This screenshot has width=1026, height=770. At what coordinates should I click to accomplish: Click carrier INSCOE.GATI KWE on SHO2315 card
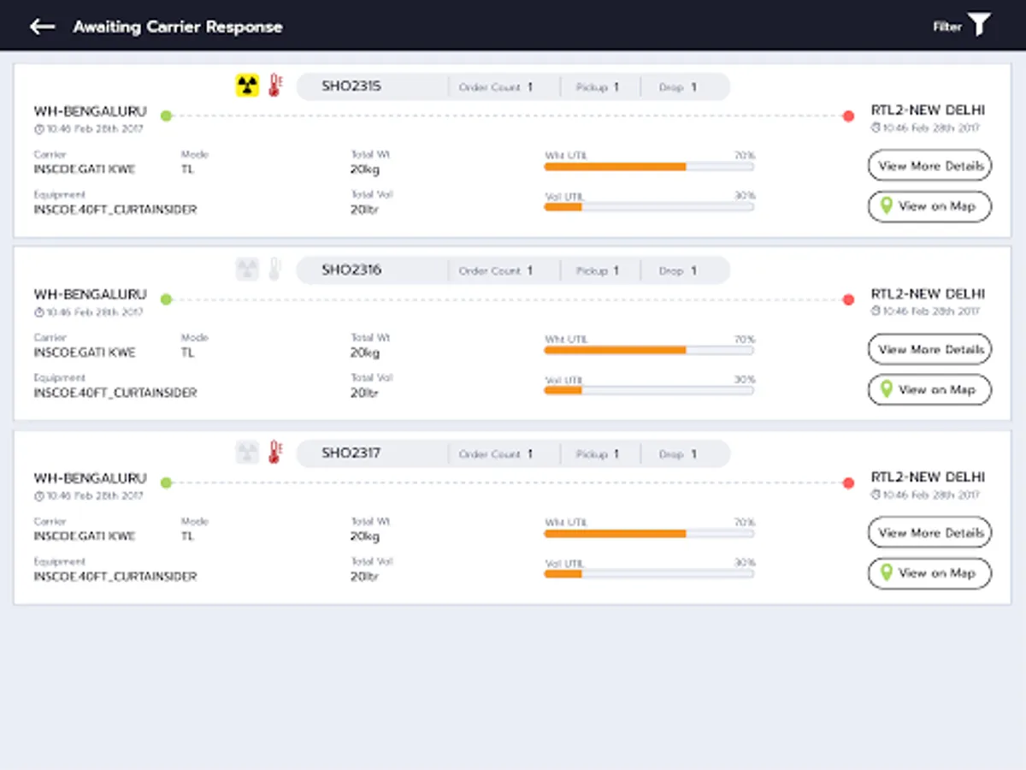[85, 169]
